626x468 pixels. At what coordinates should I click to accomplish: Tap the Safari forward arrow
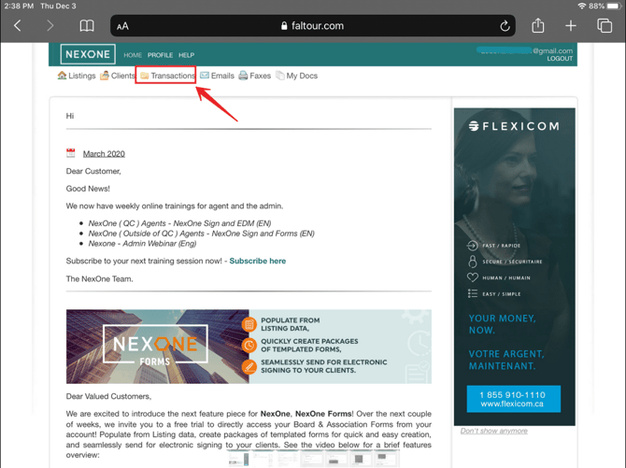(50, 26)
